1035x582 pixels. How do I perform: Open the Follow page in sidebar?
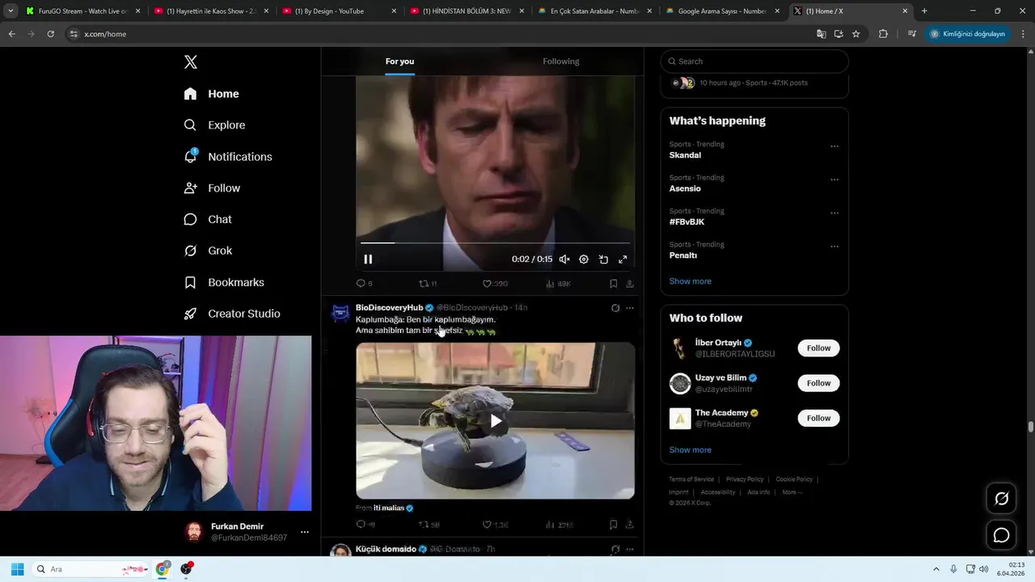coord(213,188)
